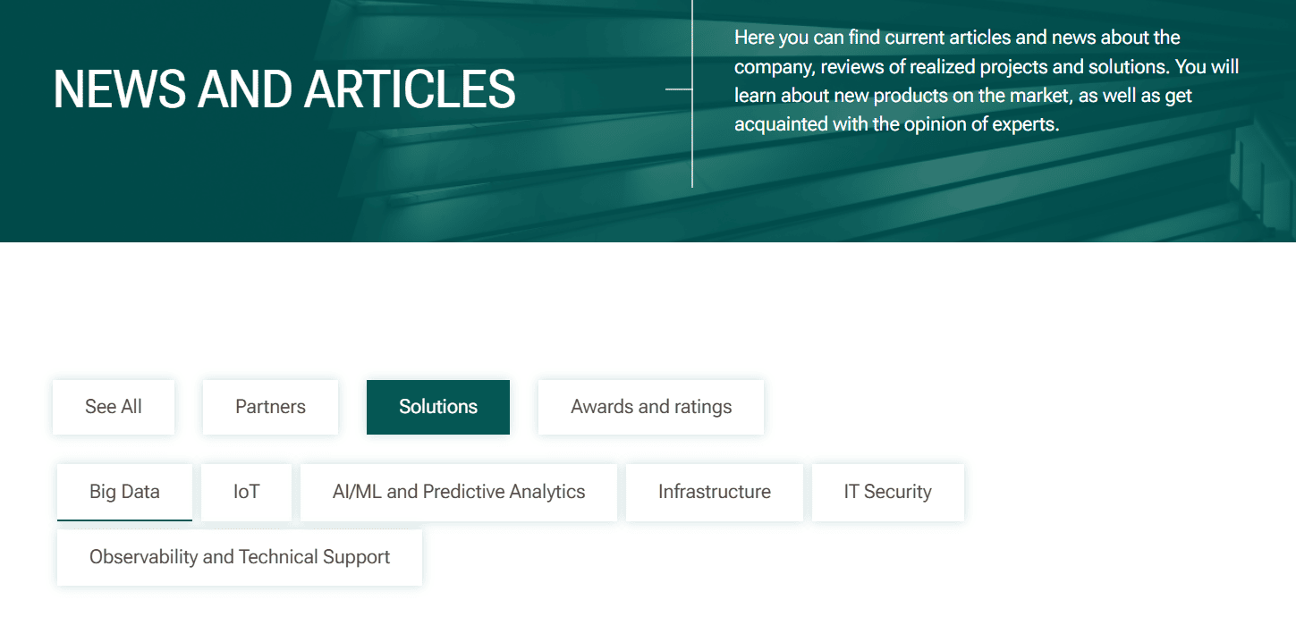Click the underline beneath Big Data tab
1296x617 pixels.
[x=124, y=520]
